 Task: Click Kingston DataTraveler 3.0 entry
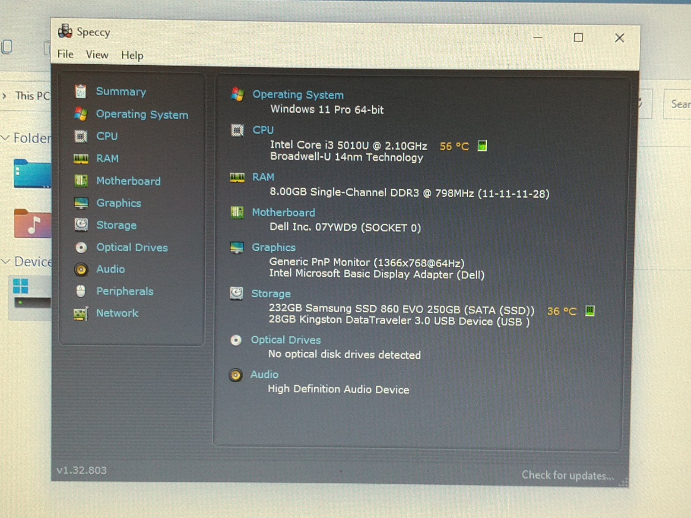click(399, 321)
